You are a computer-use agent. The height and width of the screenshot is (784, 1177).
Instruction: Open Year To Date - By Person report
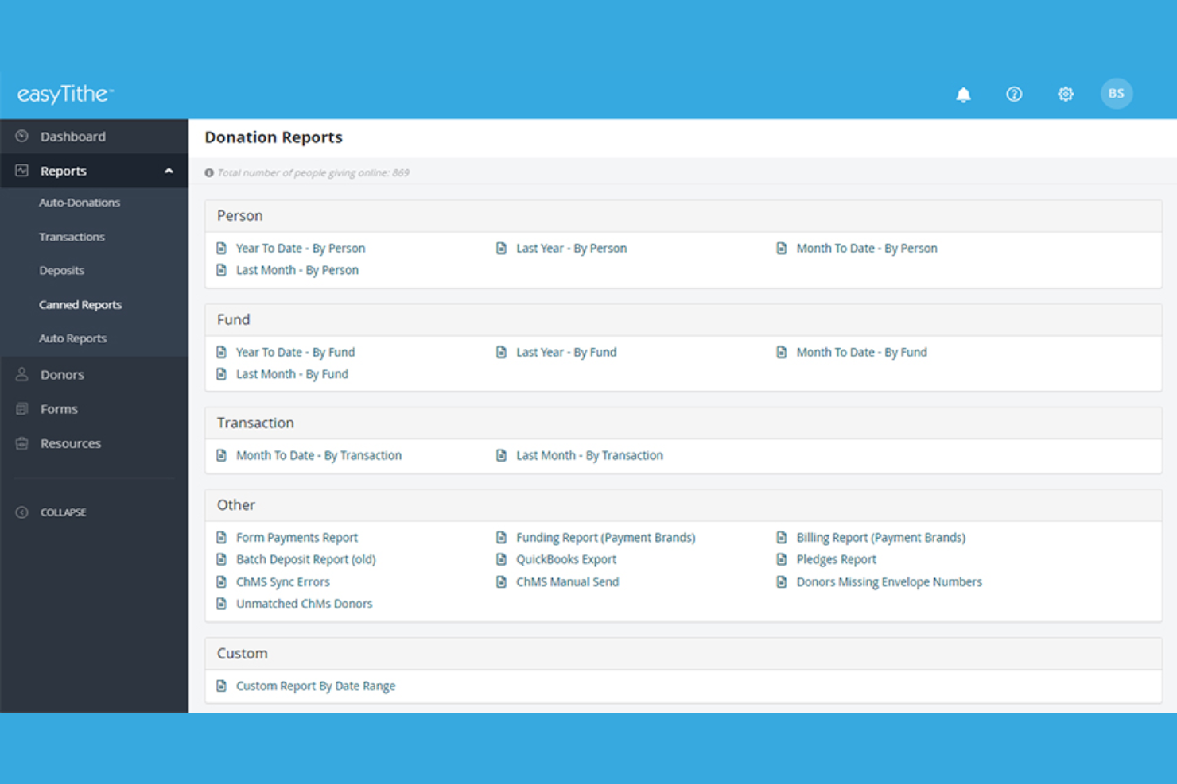tap(301, 248)
